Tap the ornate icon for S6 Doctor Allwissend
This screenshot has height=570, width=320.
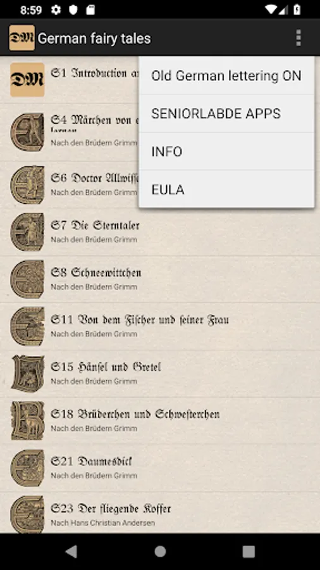tap(27, 185)
